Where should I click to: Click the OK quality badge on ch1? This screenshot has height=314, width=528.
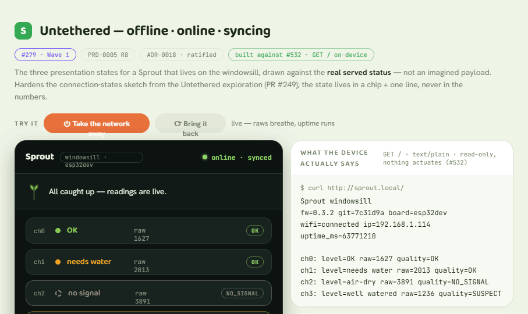point(255,262)
